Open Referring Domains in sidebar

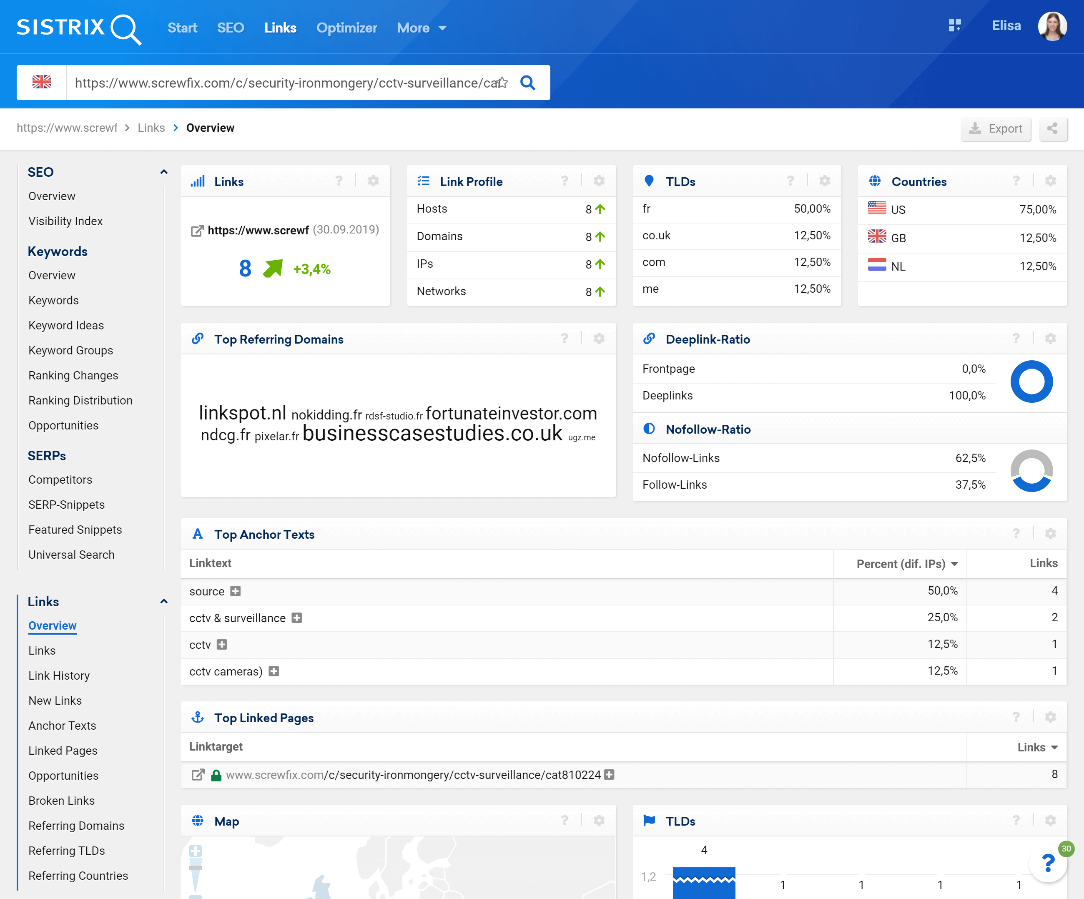click(x=76, y=826)
